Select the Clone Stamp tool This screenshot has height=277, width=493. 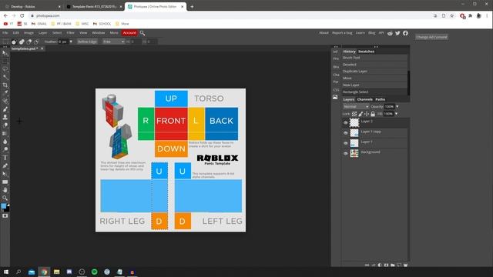tap(5, 117)
